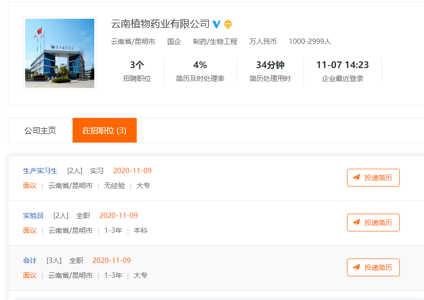Screen dimensions: 424x300
Task: Select the 在招职位 (3) tab
Action: [105, 131]
